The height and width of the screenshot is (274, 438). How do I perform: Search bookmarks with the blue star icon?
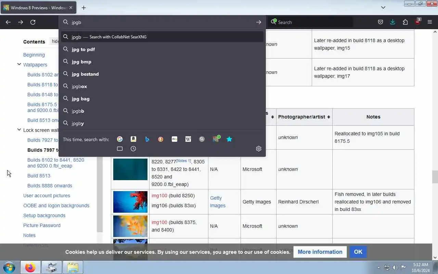pyautogui.click(x=229, y=139)
